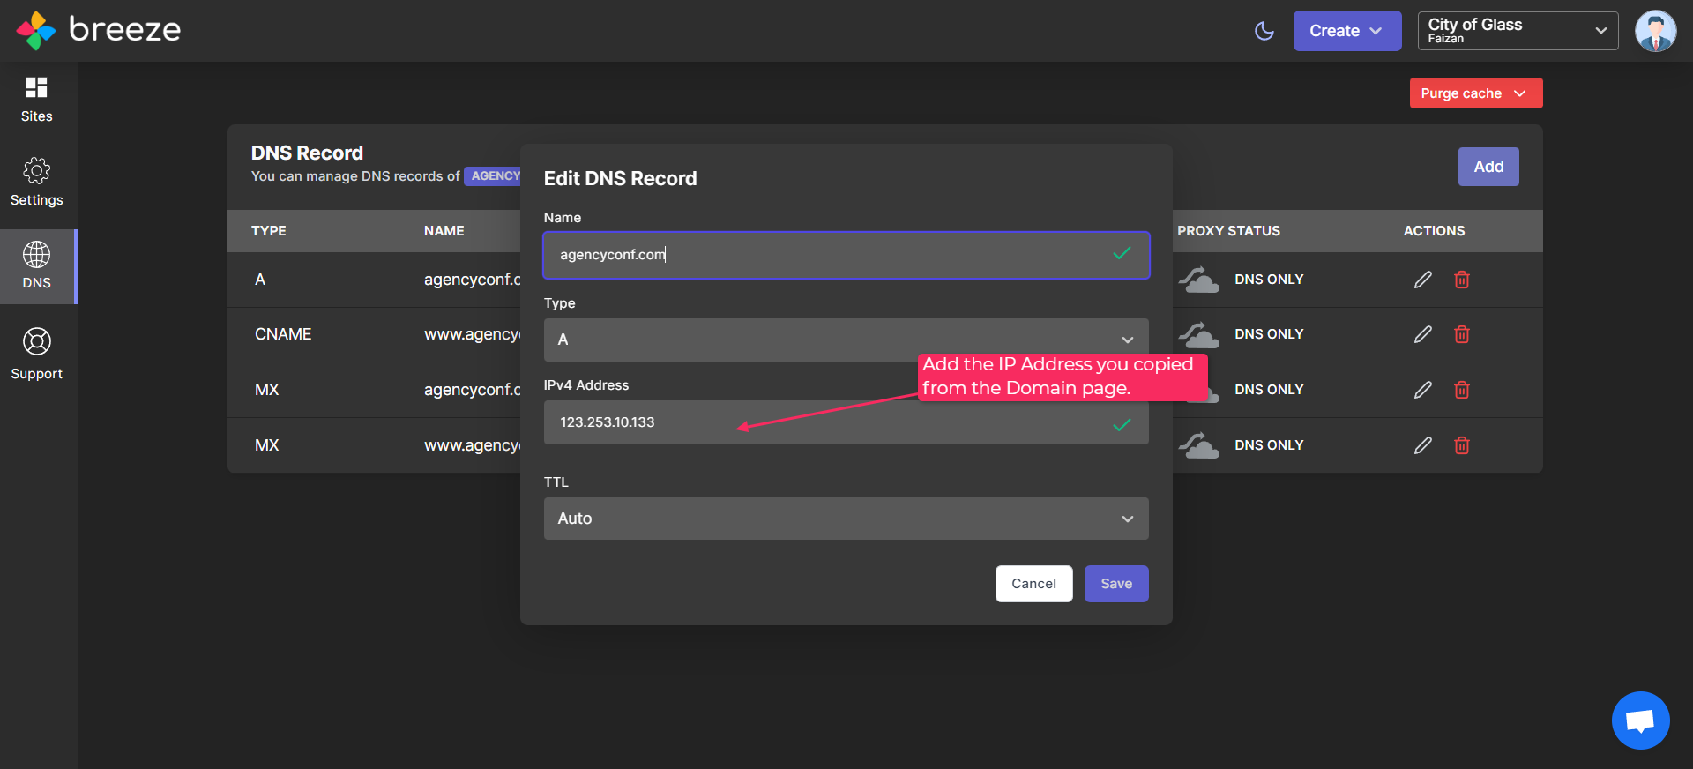
Task: Click the ACTIONS column header
Action: tap(1434, 231)
